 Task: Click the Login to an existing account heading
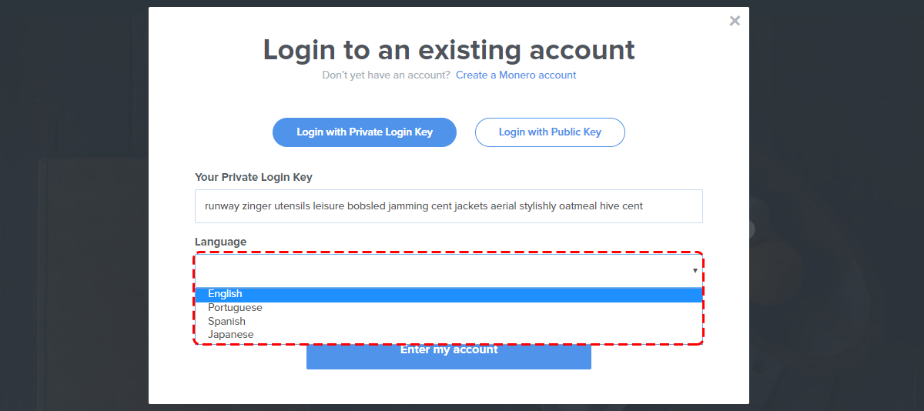pyautogui.click(x=449, y=49)
